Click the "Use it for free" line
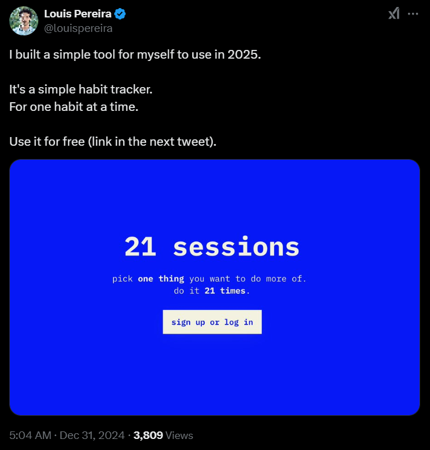The image size is (430, 450). click(x=113, y=142)
